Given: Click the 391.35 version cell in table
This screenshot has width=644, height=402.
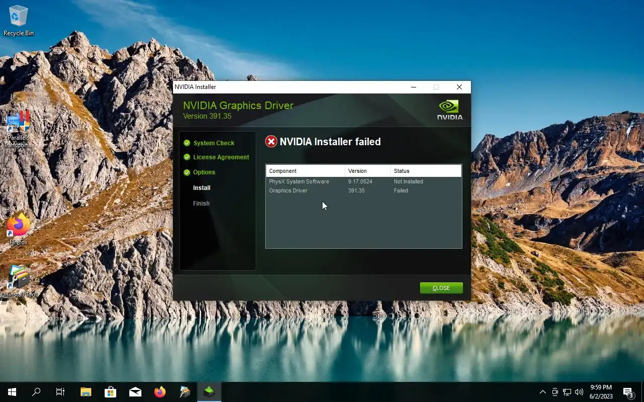Looking at the screenshot, I should [356, 190].
